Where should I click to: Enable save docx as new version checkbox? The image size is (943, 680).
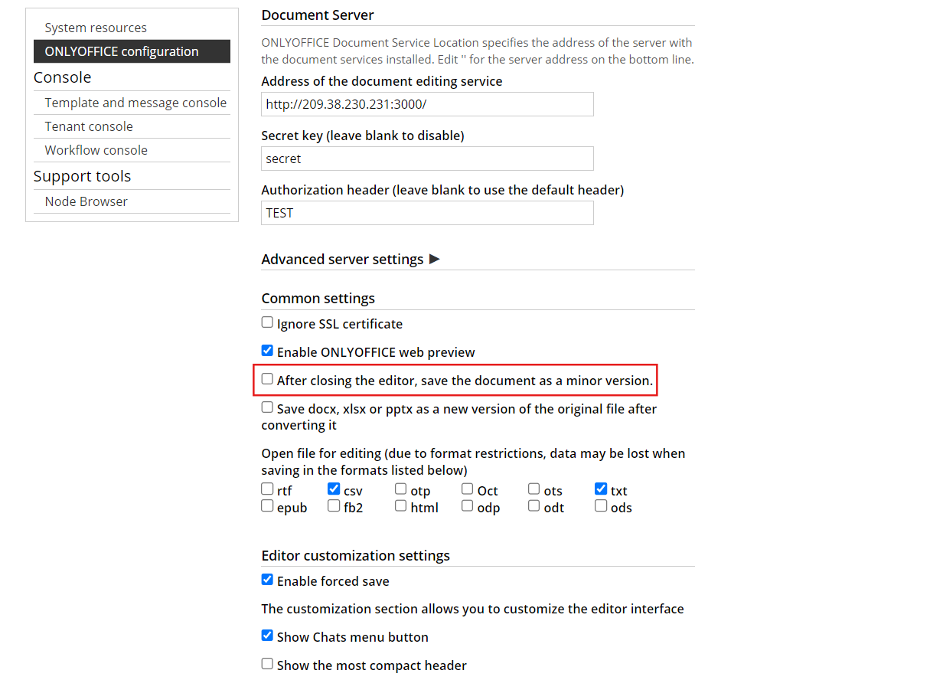[x=267, y=408]
